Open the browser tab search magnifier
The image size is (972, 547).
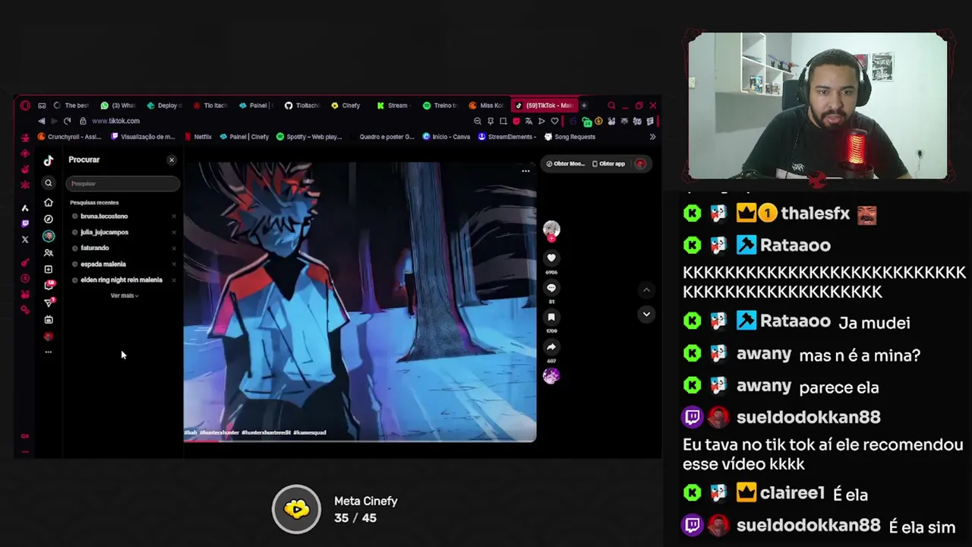pyautogui.click(x=611, y=106)
